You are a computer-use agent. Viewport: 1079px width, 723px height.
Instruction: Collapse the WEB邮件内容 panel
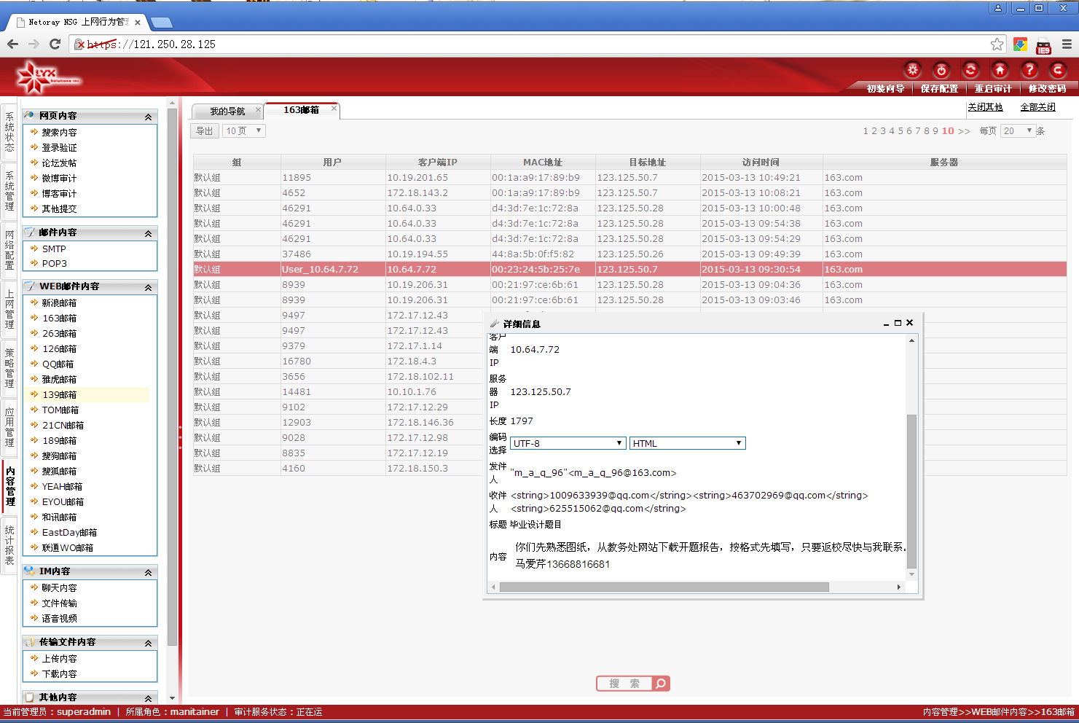(148, 287)
